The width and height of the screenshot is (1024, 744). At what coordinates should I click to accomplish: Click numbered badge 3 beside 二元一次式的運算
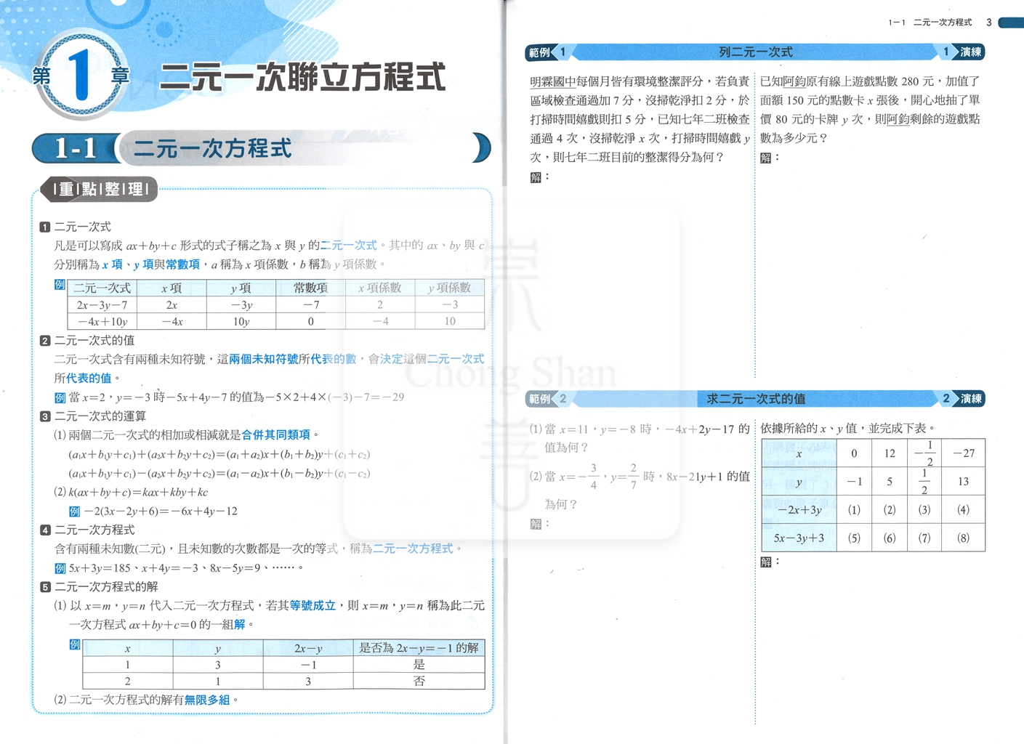pyautogui.click(x=45, y=416)
